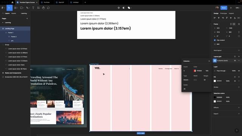
Task: Open the zoom level dropdown
Action: click(x=238, y=8)
